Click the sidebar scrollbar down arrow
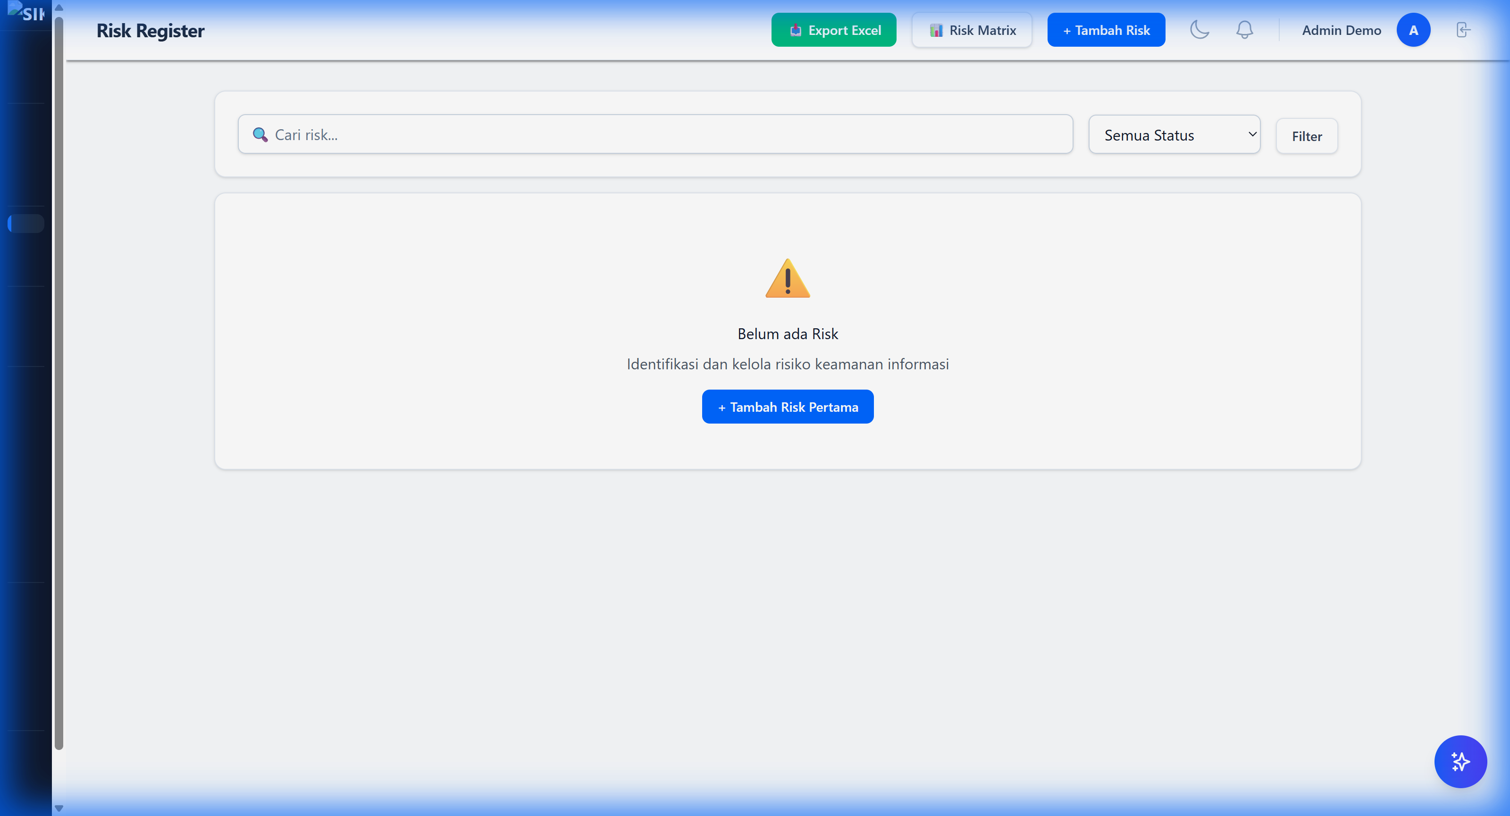This screenshot has height=816, width=1510. 59,808
